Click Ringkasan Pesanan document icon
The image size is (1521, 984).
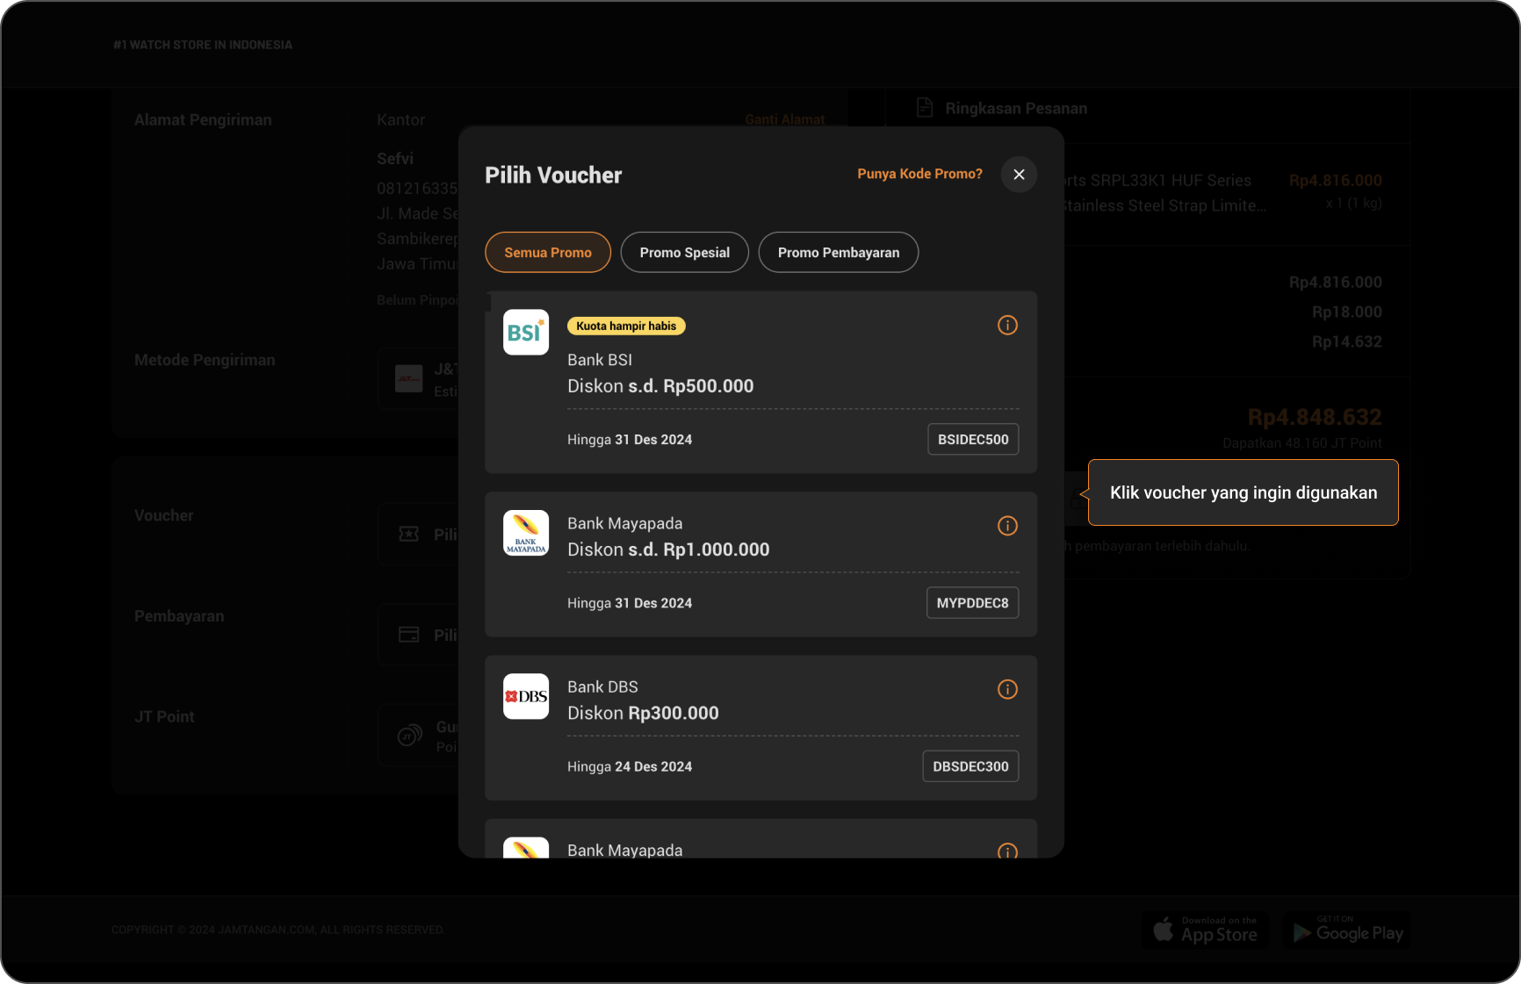[x=924, y=107]
